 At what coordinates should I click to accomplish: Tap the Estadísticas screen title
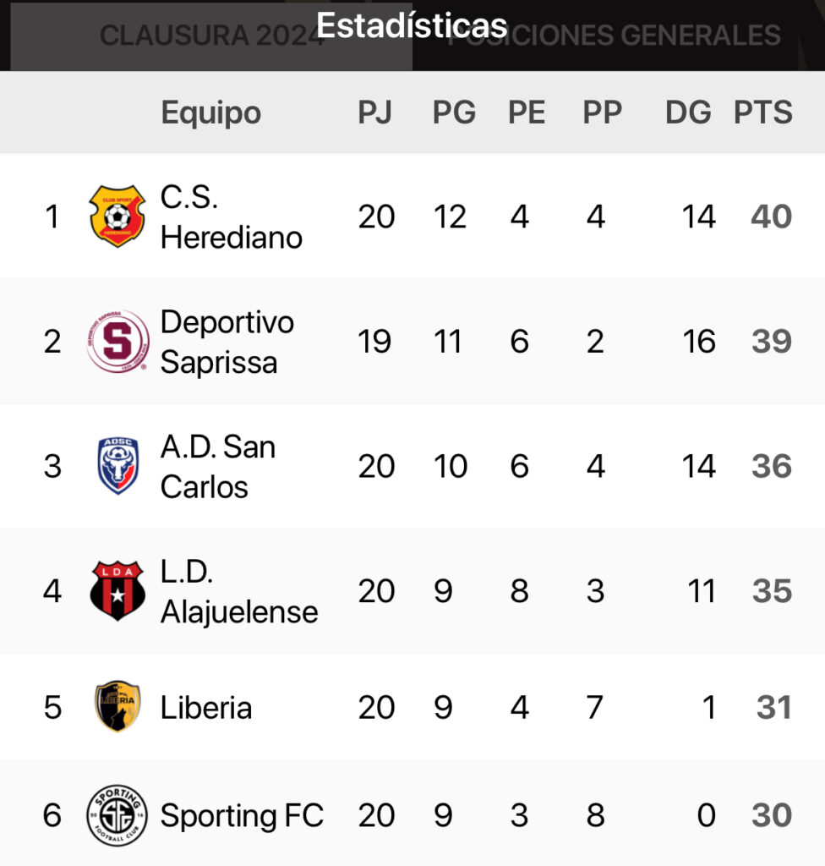coord(412,25)
